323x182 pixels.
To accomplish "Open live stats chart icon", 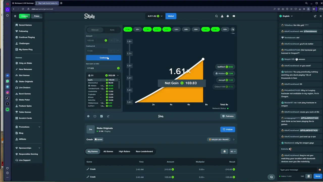I will (101, 116).
